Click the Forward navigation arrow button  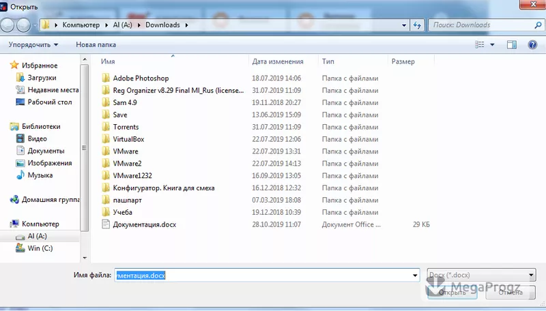click(23, 25)
